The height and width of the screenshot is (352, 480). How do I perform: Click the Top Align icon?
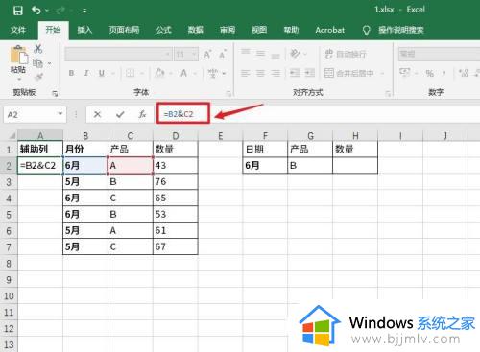pos(246,52)
